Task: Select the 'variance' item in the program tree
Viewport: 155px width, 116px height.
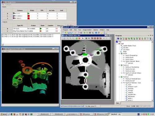Action: tap(130, 93)
